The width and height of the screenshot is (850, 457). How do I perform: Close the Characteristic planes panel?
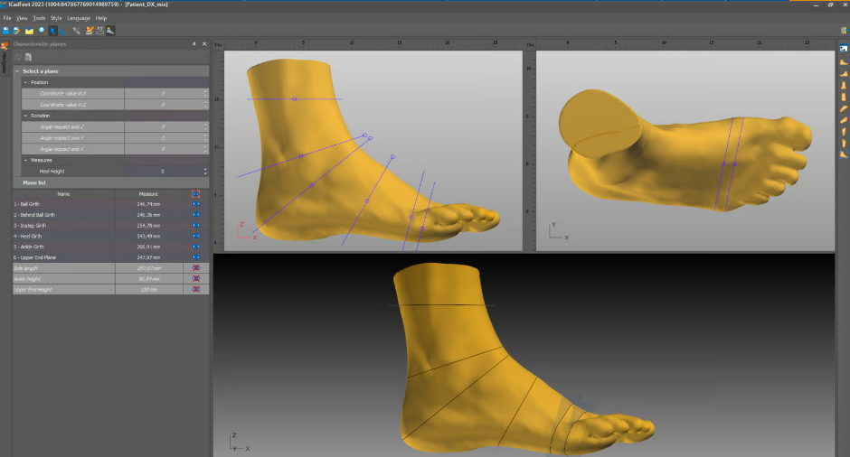[204, 44]
